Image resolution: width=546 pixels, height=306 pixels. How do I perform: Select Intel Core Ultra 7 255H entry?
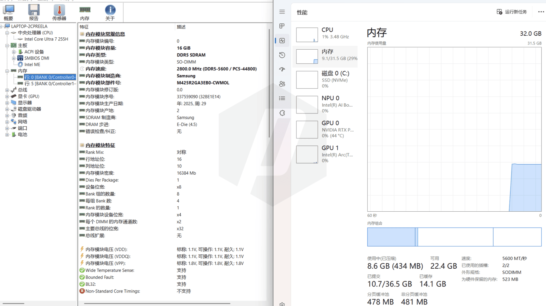pos(46,39)
